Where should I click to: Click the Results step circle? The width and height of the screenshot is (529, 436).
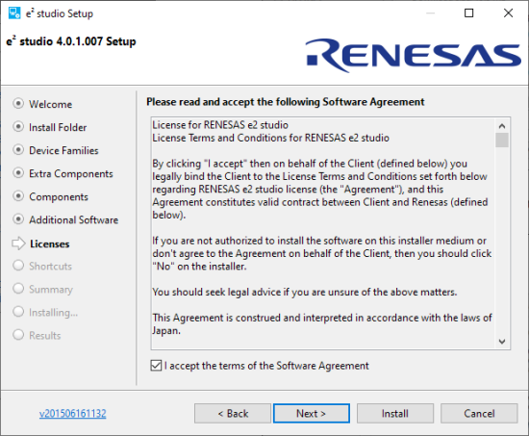(18, 335)
